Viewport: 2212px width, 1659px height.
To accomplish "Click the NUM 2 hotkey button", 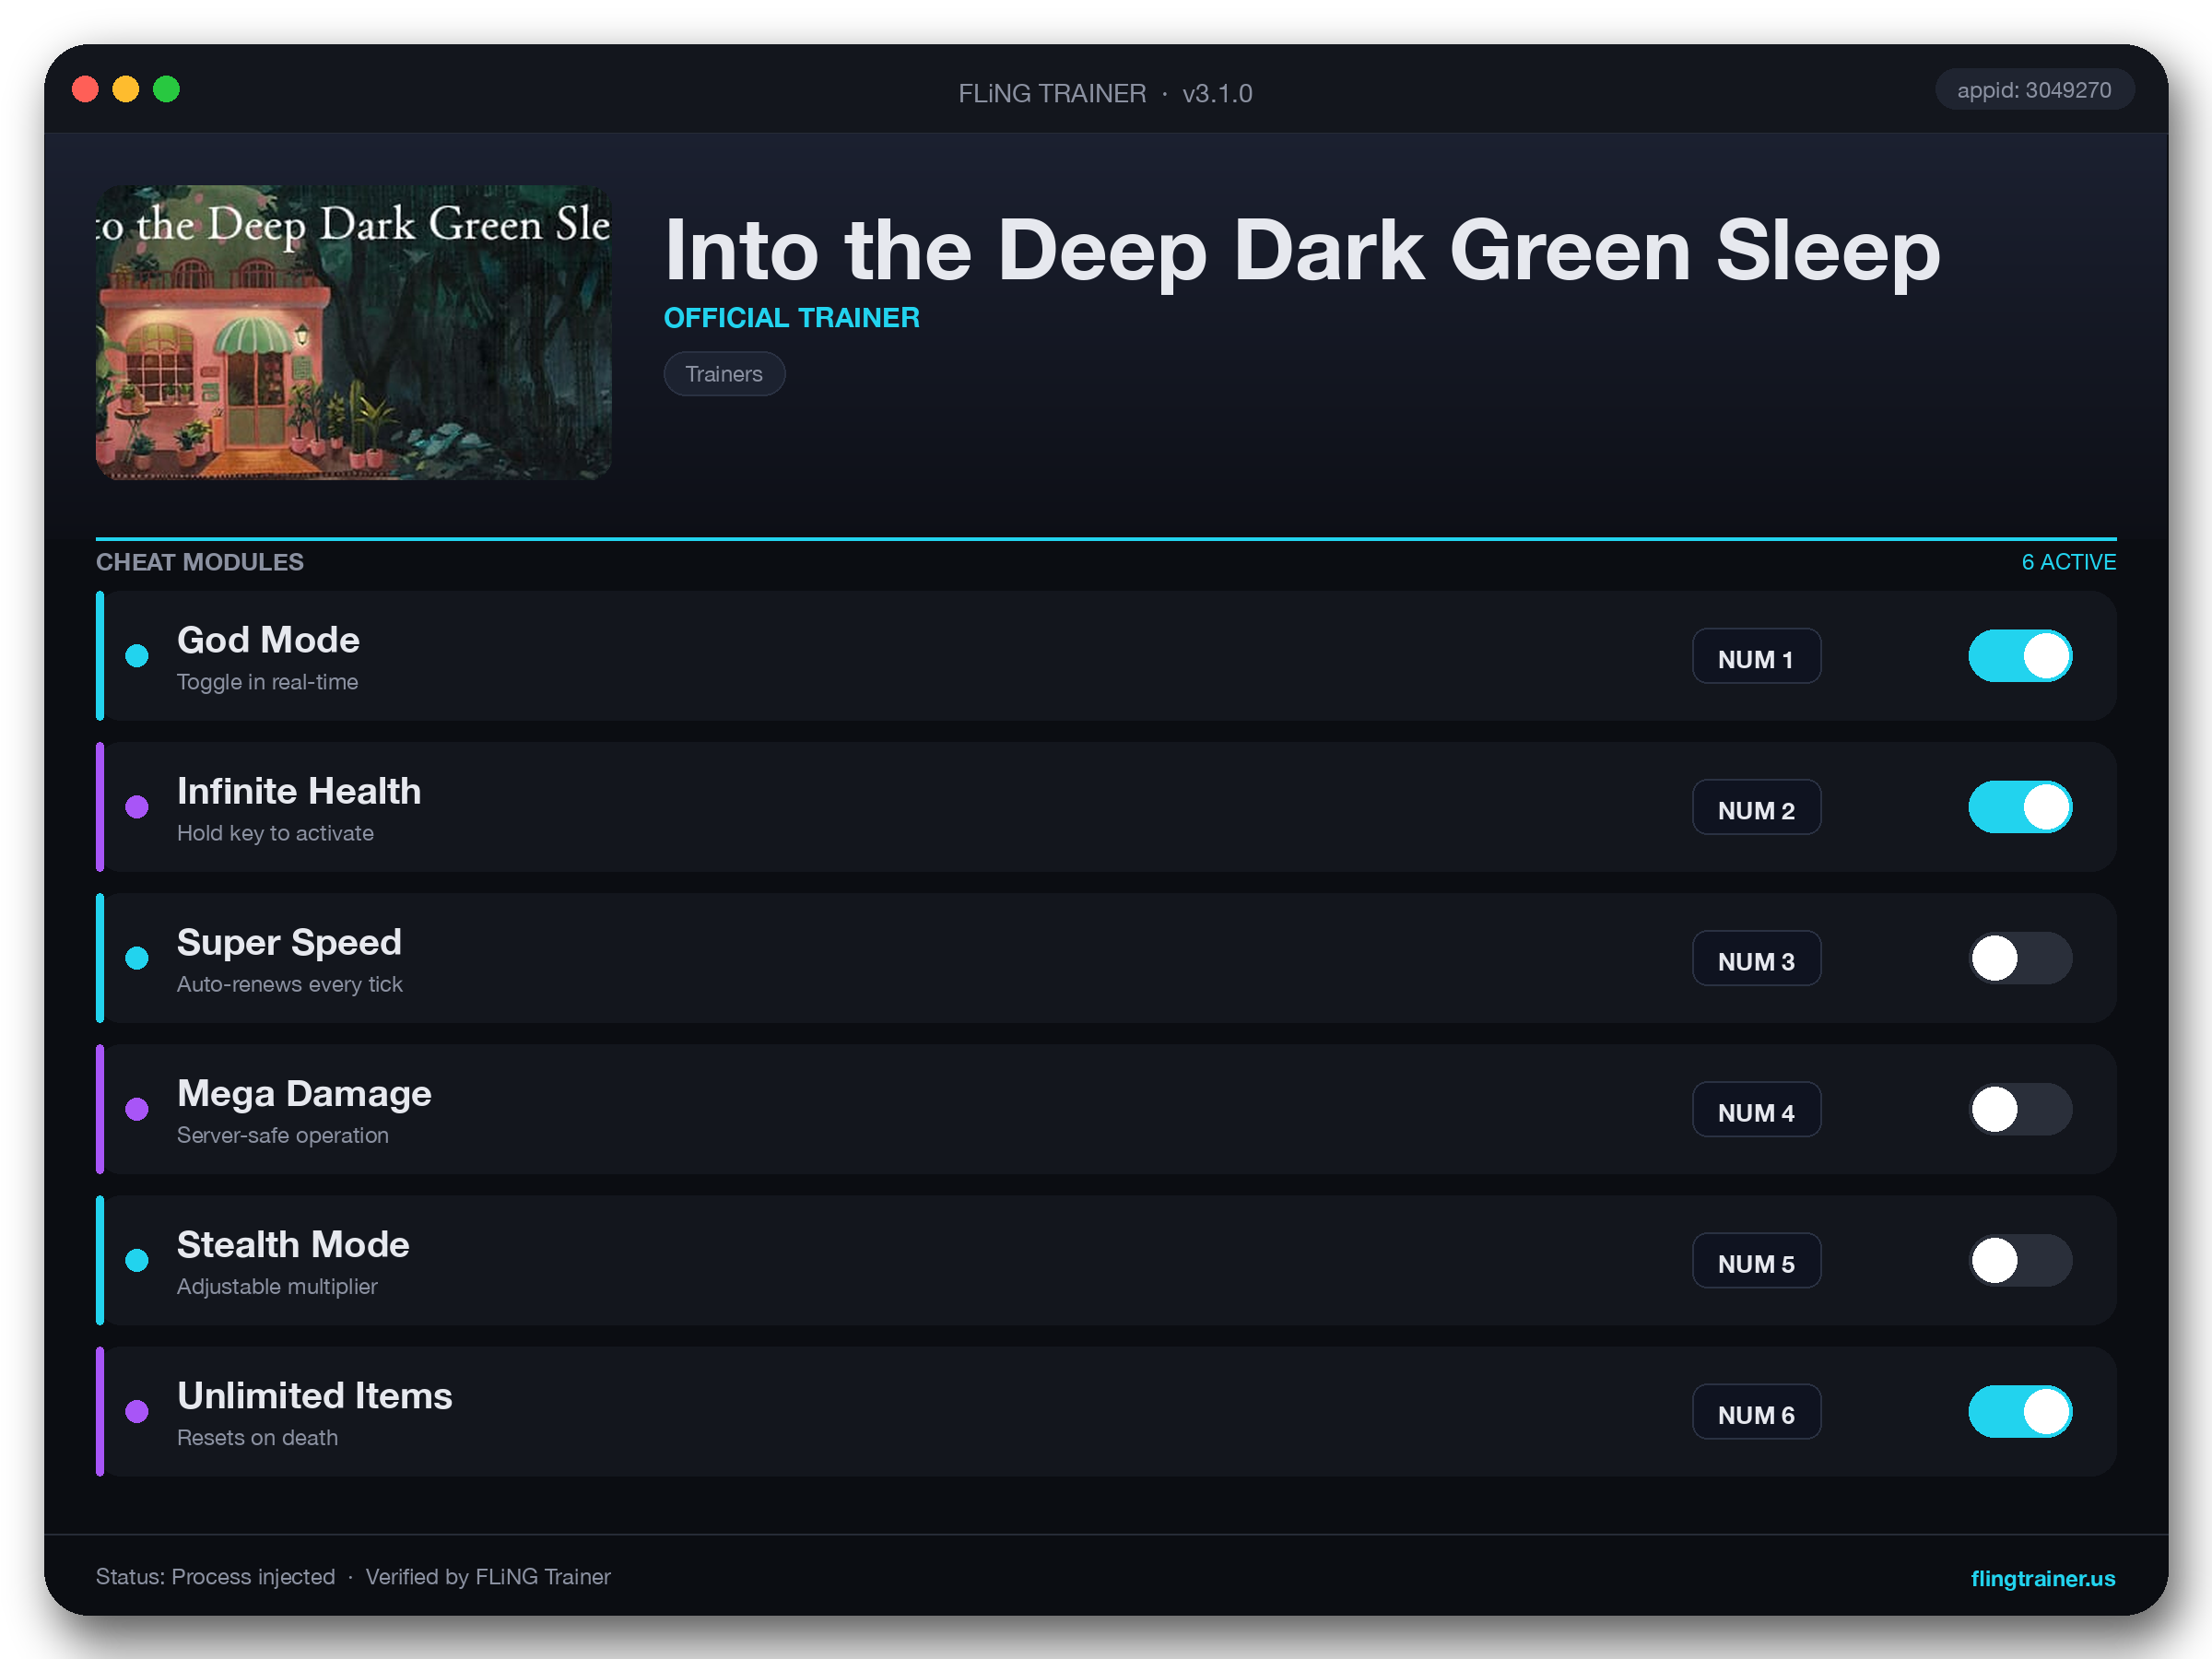I will (1756, 807).
